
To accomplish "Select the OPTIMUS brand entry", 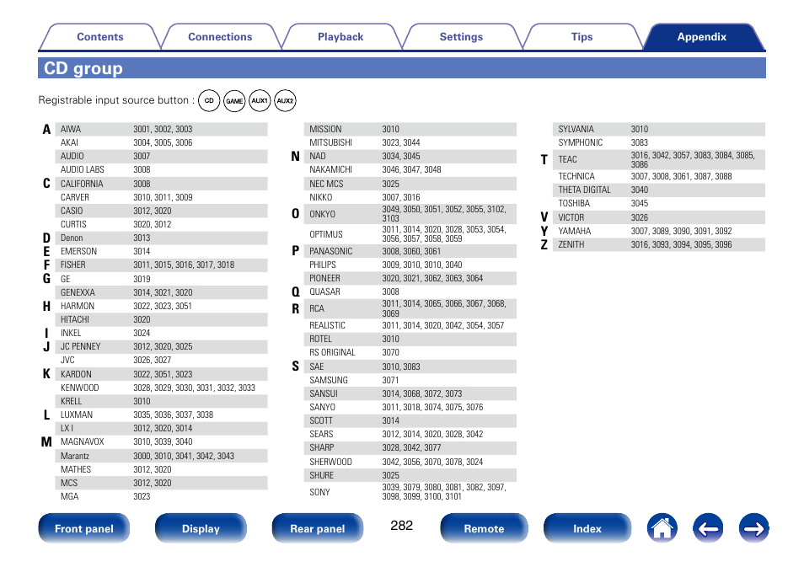I will pyautogui.click(x=326, y=234).
